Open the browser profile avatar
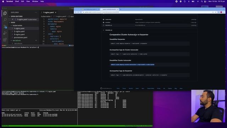This screenshot has width=227, height=128. [221, 12]
